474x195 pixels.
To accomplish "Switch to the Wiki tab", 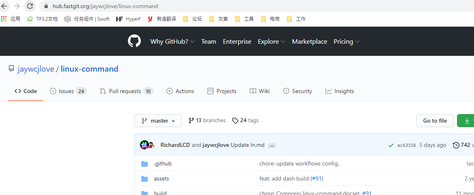I will click(259, 91).
